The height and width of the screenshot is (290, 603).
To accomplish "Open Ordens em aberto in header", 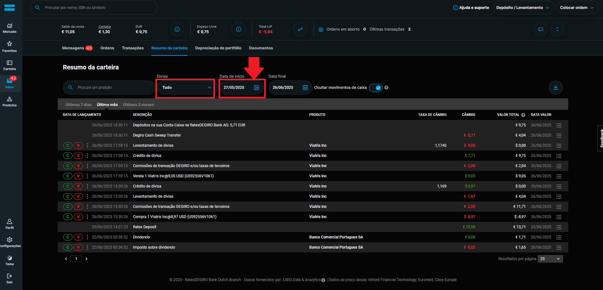I will point(346,29).
